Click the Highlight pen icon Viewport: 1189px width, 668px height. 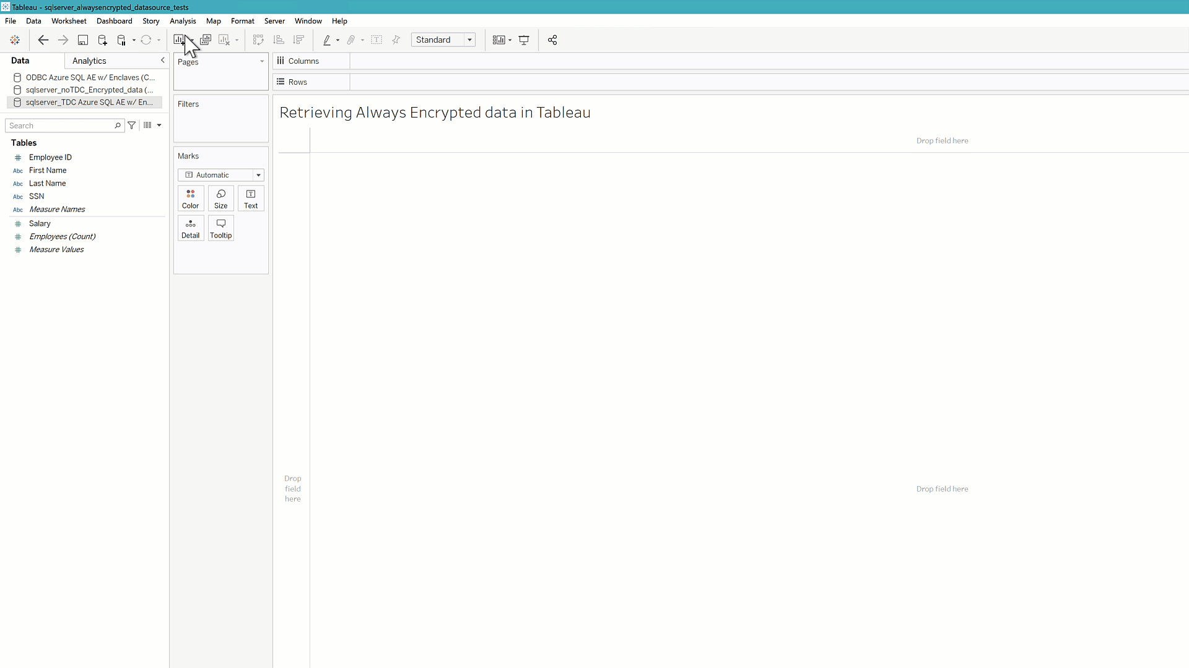pos(327,40)
